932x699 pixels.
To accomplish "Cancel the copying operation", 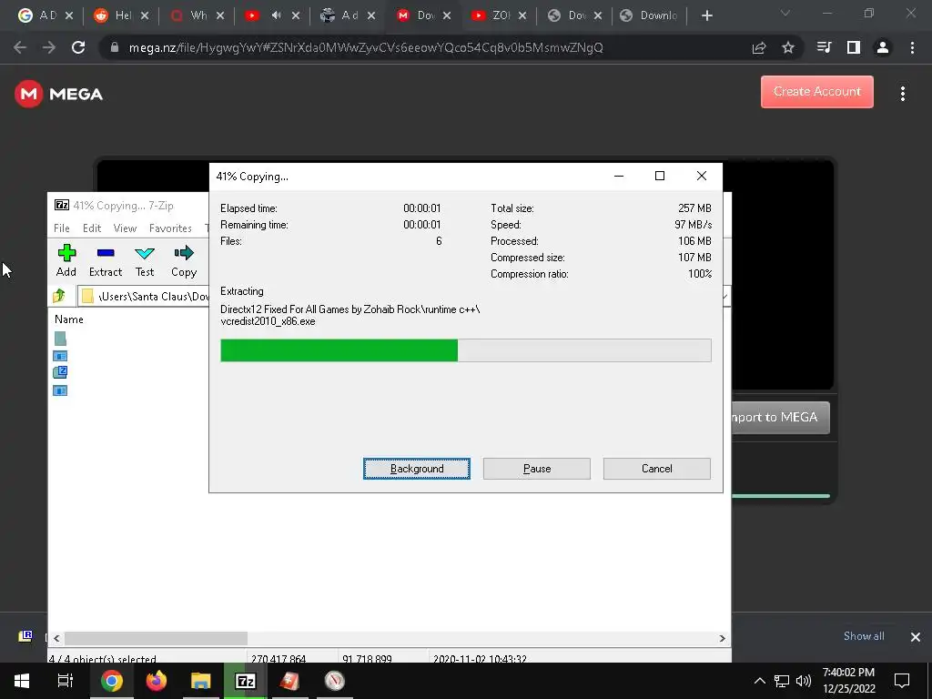I will pos(657,469).
